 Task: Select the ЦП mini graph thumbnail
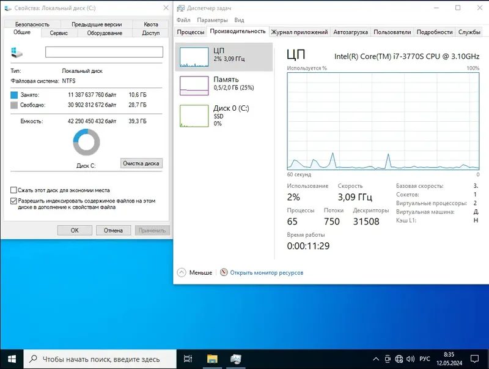click(194, 57)
